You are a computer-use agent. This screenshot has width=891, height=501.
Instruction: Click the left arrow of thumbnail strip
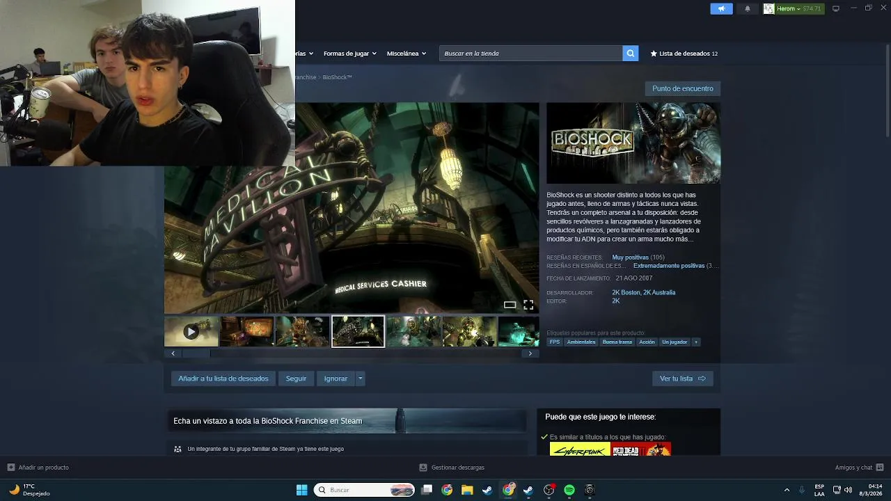173,353
